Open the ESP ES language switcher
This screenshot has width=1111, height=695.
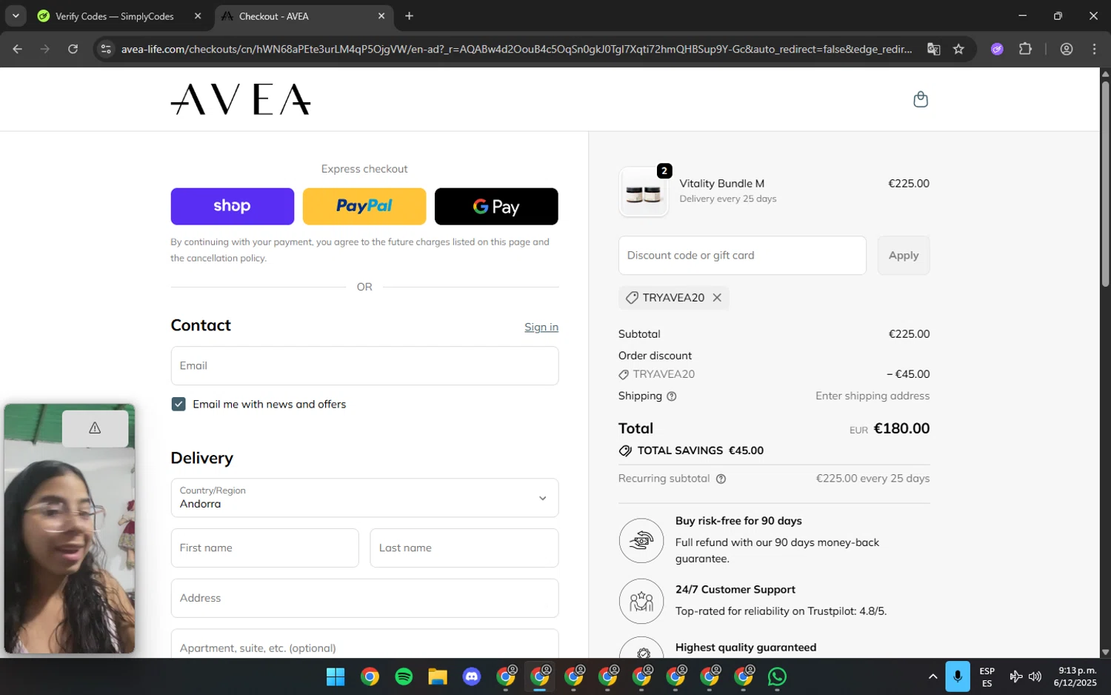[x=987, y=677]
